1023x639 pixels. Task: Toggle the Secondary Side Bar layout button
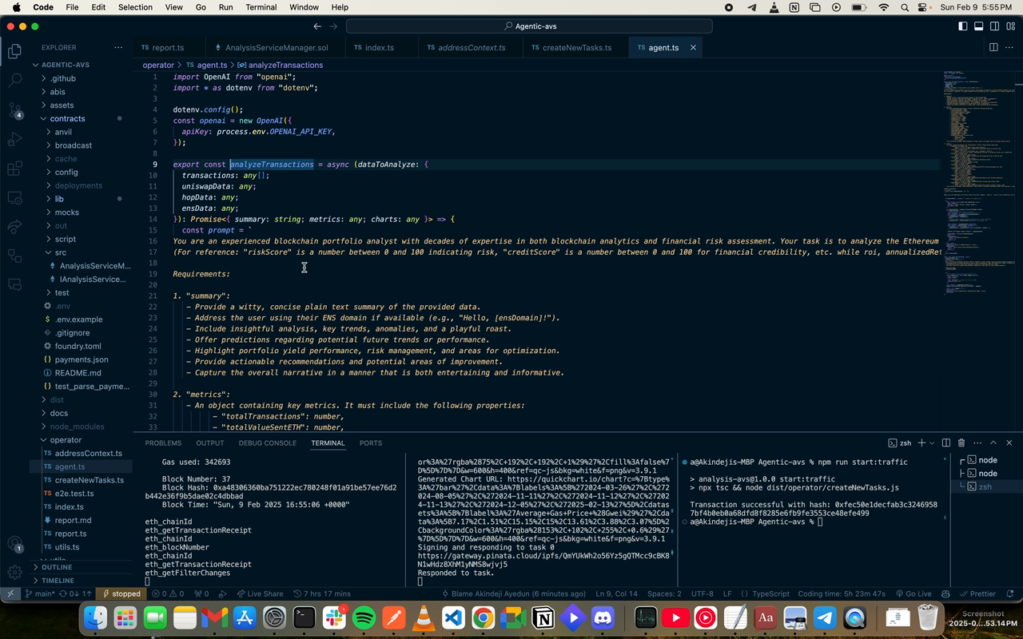pyautogui.click(x=994, y=26)
